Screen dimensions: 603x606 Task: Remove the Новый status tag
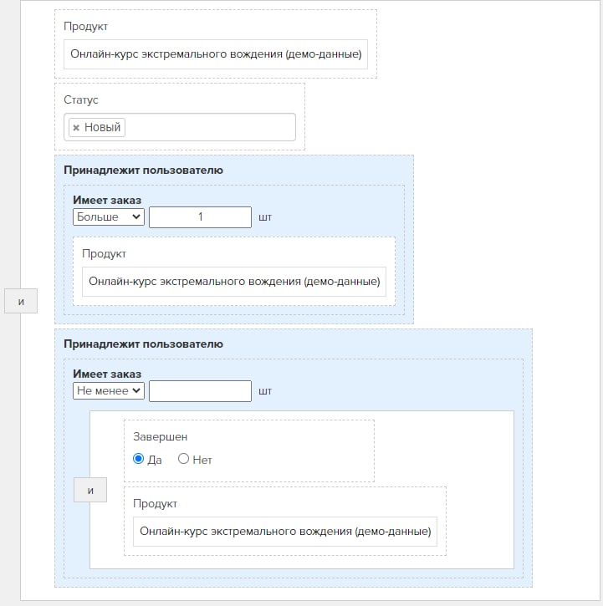tap(76, 128)
